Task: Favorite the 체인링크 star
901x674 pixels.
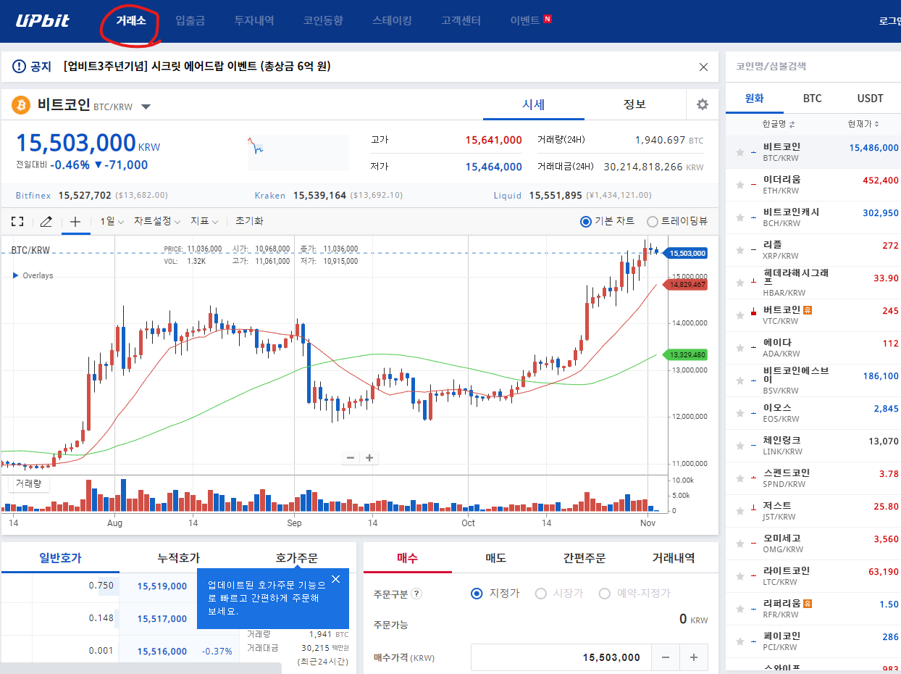Action: point(740,446)
